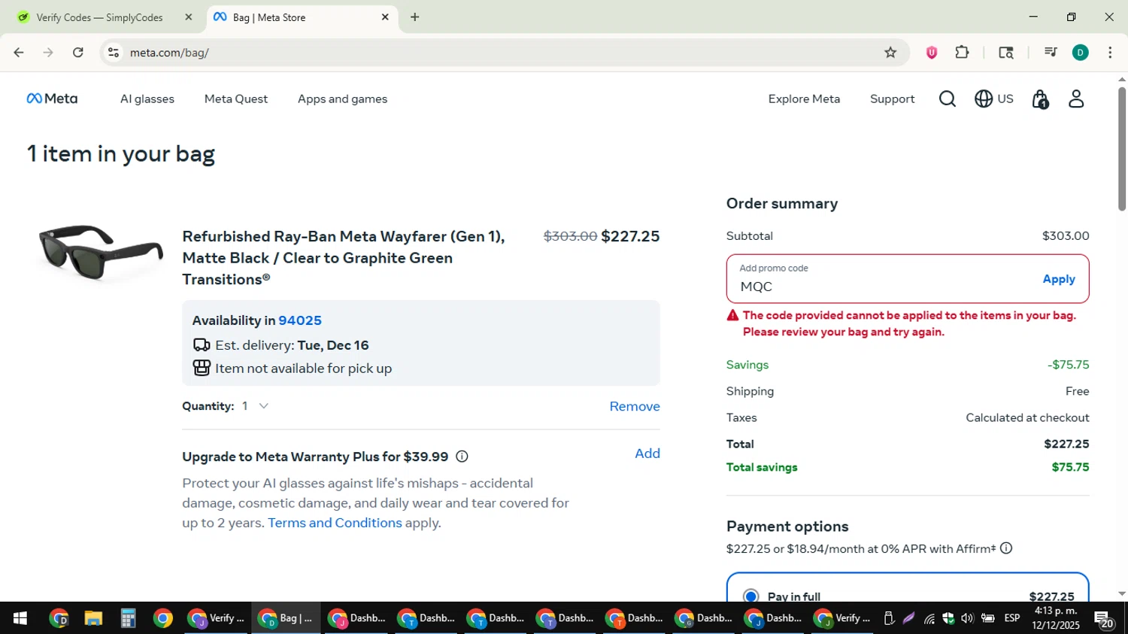1128x634 pixels.
Task: Click the info icon beside Meta Warranty Plus
Action: pyautogui.click(x=462, y=457)
